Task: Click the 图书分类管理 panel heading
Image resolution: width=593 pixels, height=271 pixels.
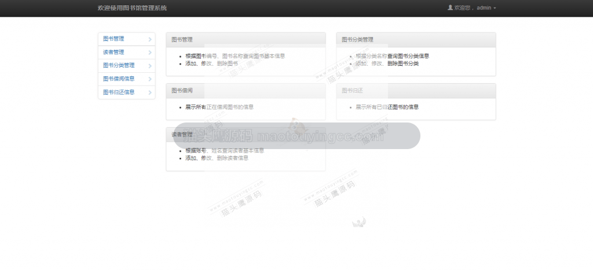Action: (416, 40)
